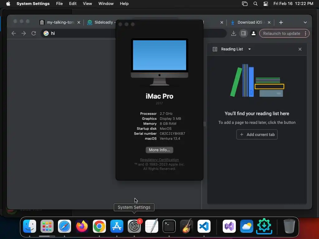Click the '8 GB RAM' memory value

point(168,124)
